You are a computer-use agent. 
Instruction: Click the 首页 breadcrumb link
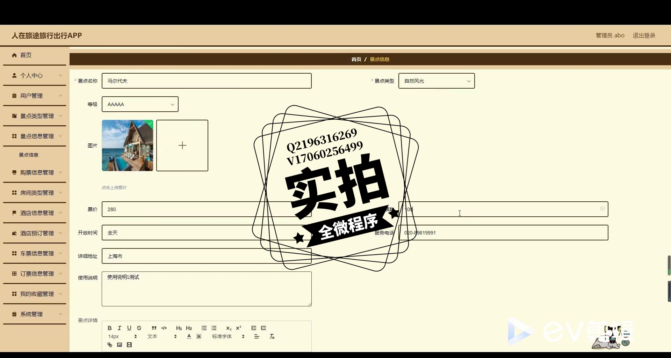tap(356, 59)
